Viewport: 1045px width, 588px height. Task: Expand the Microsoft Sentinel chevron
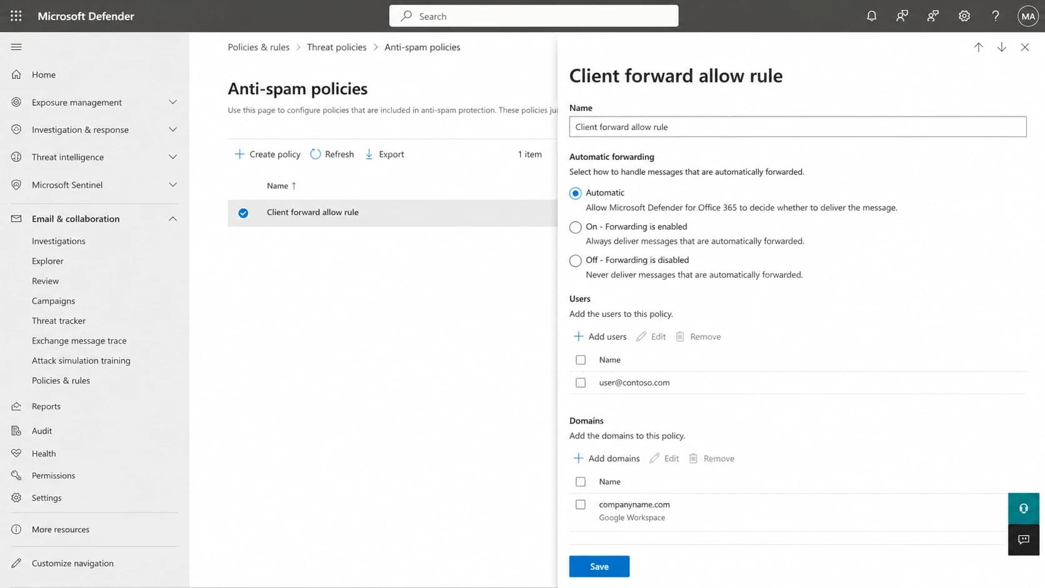coord(173,184)
